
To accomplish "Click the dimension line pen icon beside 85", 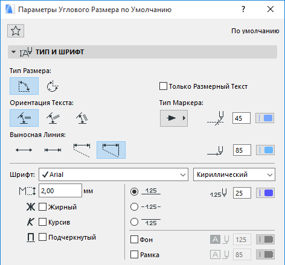I will (216, 150).
